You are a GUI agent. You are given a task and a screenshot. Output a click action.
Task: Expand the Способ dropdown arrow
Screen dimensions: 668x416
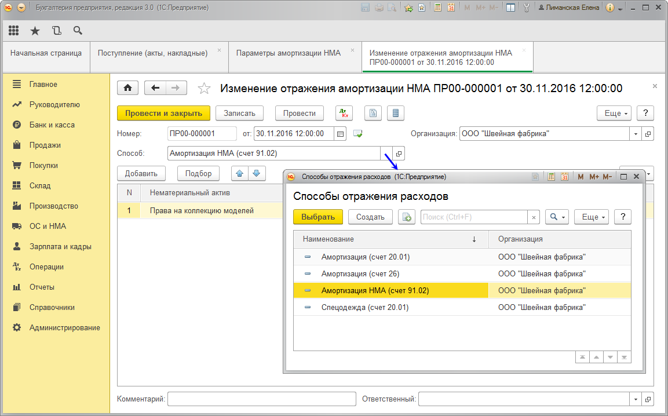(386, 154)
